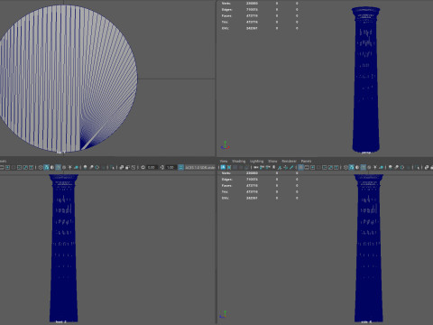Toggle multisample anti-aliasing in side view toolbar
This screenshot has height=325, width=433.
pyautogui.click(x=402, y=167)
